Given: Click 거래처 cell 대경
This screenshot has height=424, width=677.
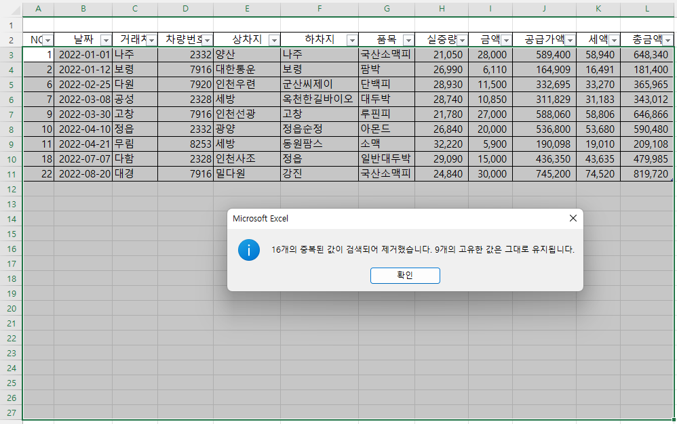Looking at the screenshot, I should click(x=135, y=174).
